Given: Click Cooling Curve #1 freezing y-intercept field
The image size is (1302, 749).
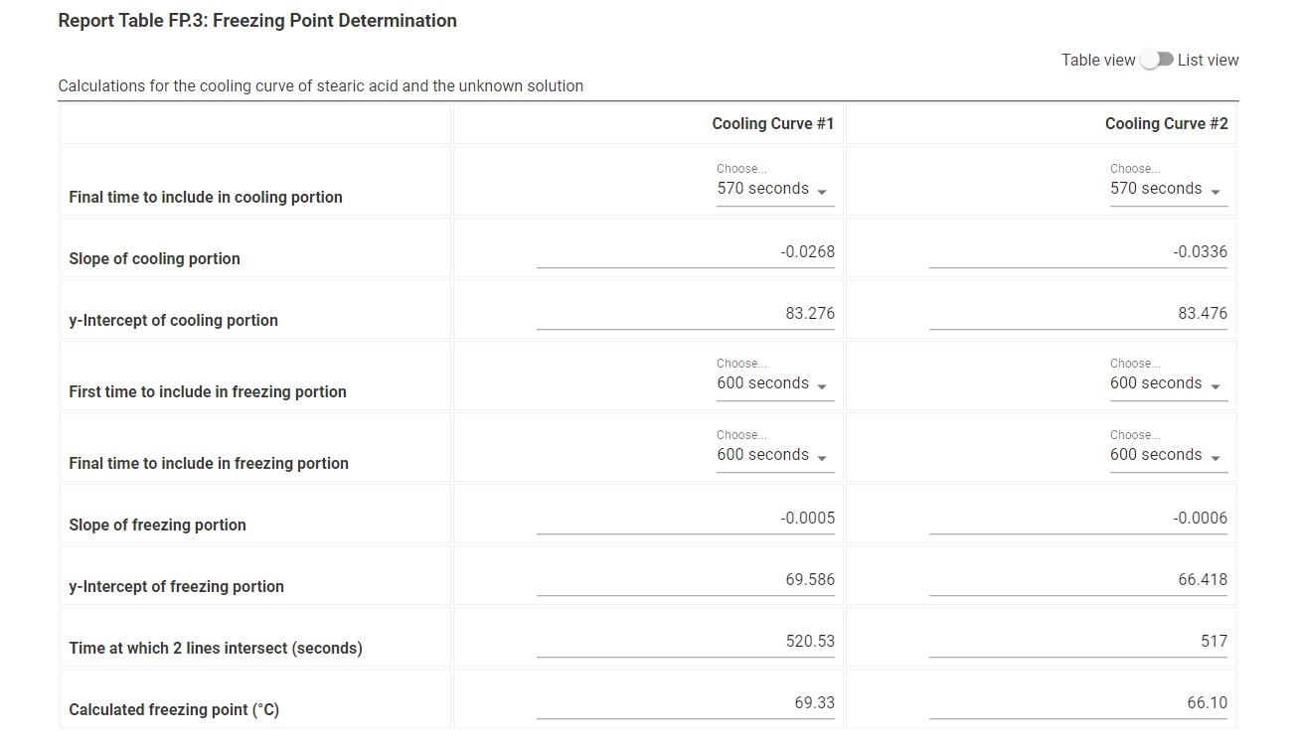Looking at the screenshot, I should coord(686,580).
